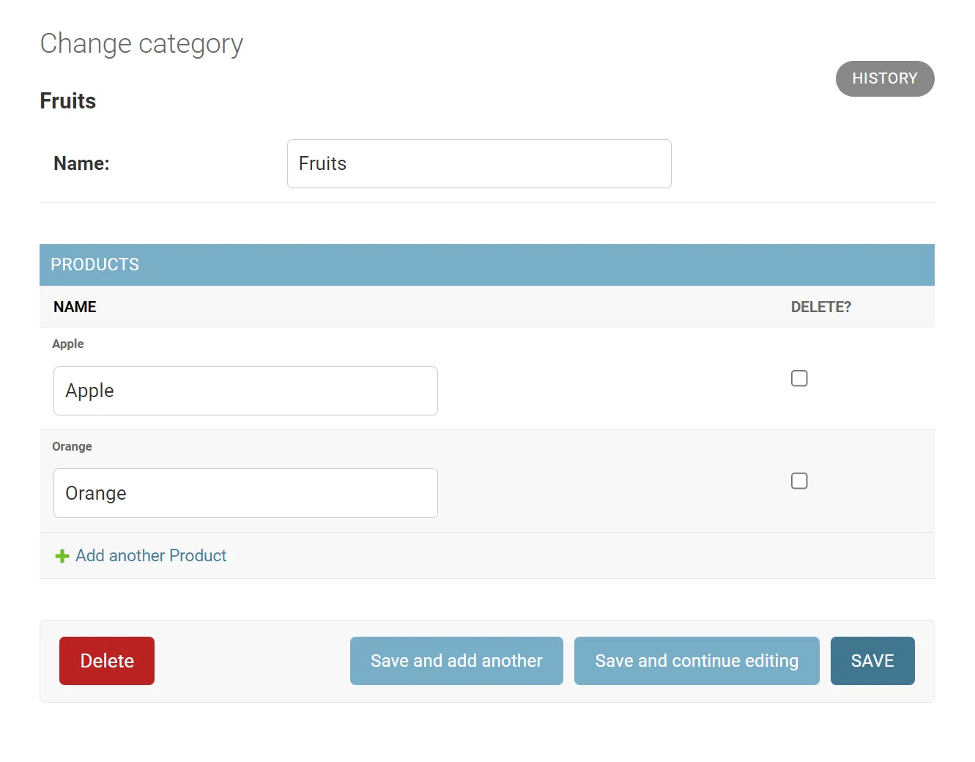The image size is (975, 762).
Task: Tick the delete checkbox for Orange
Action: [799, 481]
